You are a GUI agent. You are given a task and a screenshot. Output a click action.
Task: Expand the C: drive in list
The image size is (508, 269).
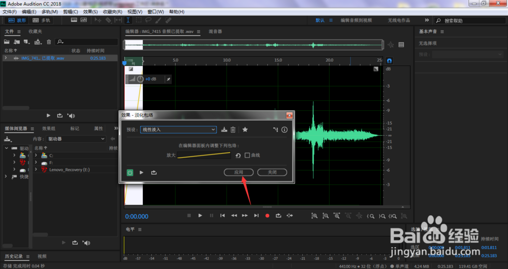click(x=36, y=156)
